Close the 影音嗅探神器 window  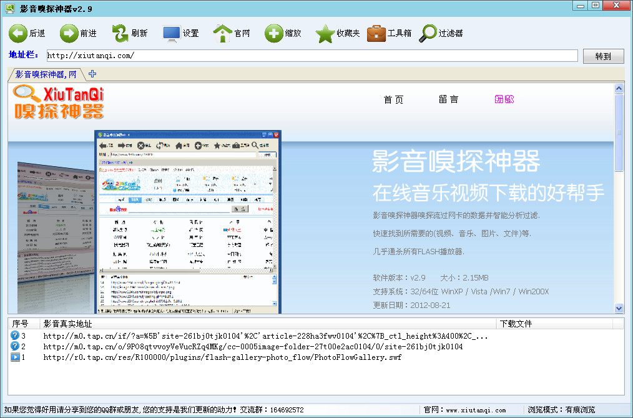pyautogui.click(x=616, y=6)
